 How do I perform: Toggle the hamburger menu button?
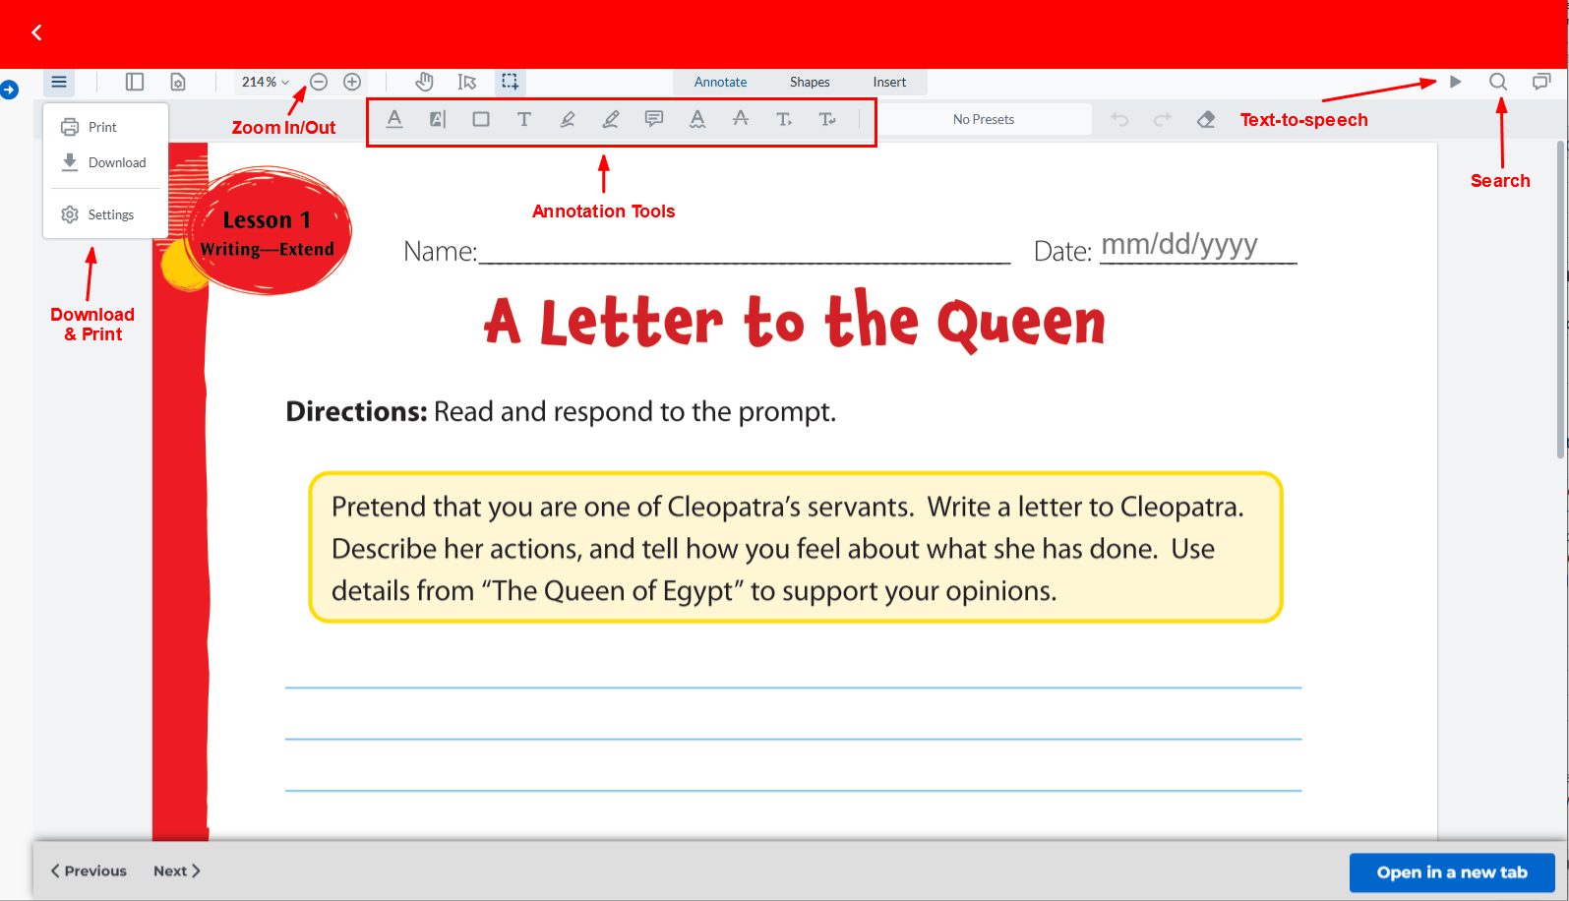[59, 82]
